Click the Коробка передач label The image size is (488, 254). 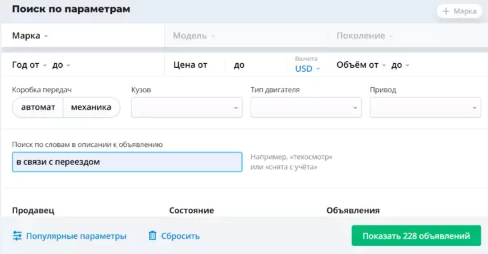42,90
